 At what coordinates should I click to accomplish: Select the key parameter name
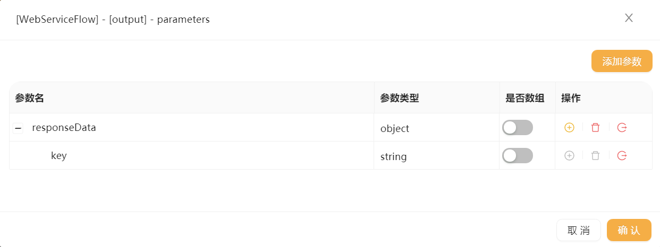(58, 156)
